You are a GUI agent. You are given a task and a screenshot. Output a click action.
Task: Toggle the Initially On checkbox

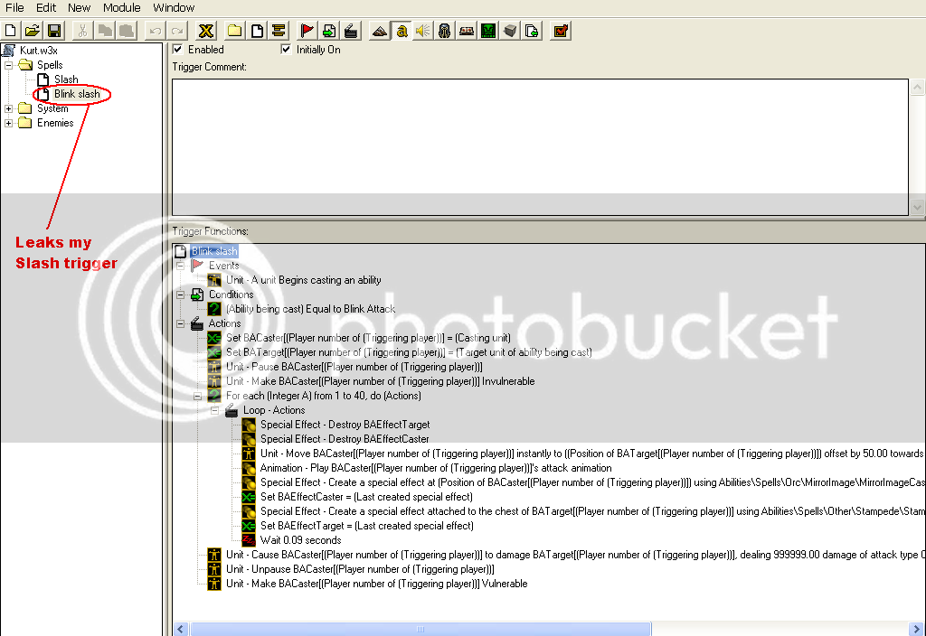tap(286, 50)
